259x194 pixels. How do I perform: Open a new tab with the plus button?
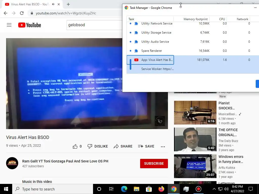(x=68, y=4)
